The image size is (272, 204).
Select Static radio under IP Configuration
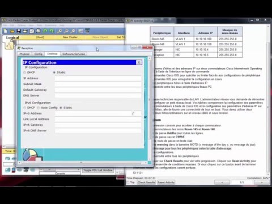[54, 73]
